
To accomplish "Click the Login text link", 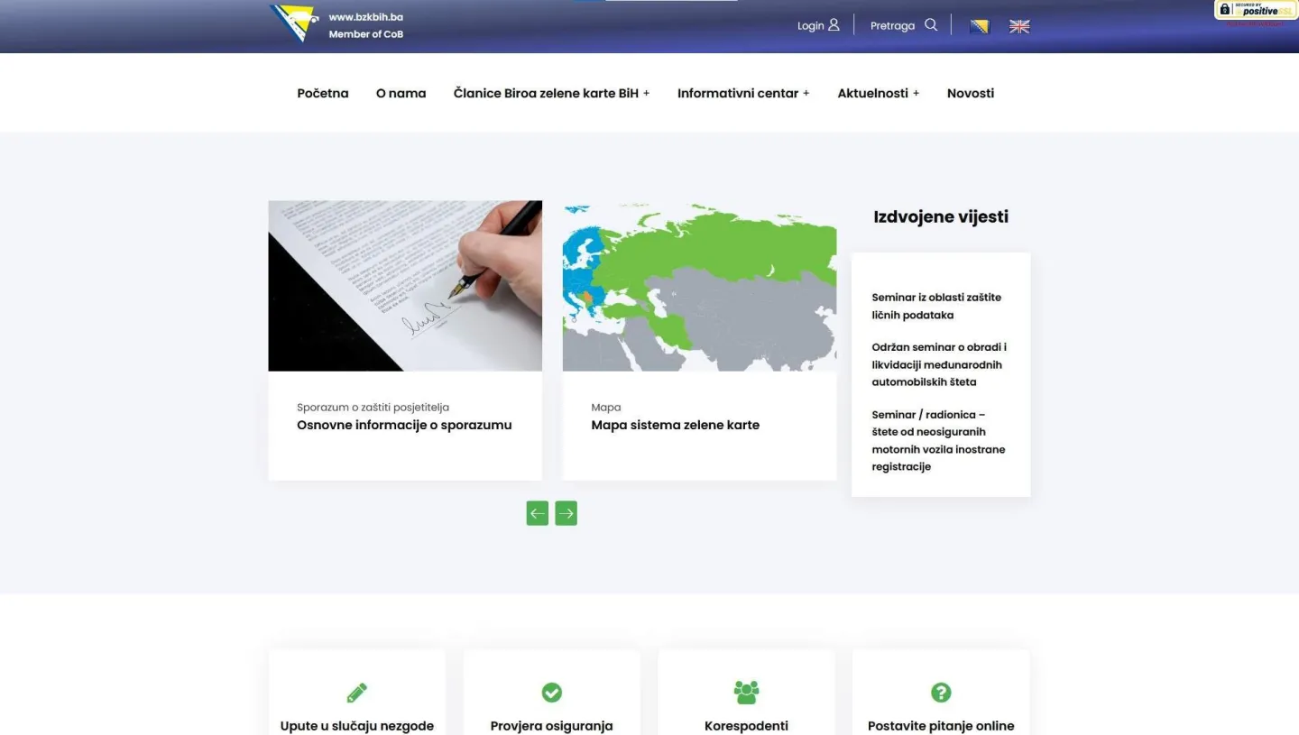I will point(810,26).
